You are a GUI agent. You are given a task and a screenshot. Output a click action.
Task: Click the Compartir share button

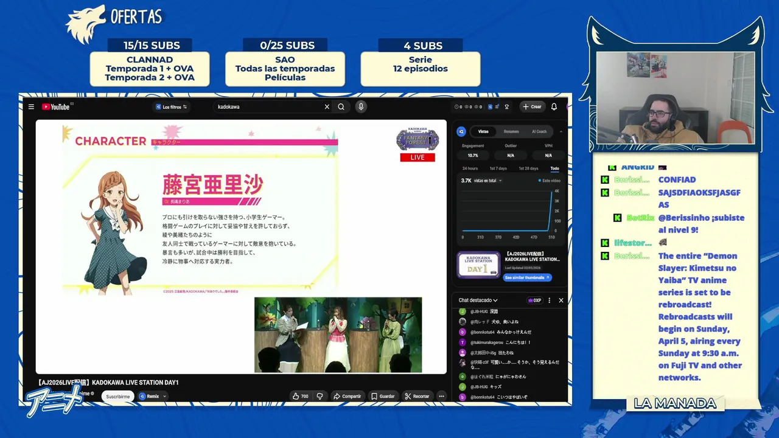point(347,396)
